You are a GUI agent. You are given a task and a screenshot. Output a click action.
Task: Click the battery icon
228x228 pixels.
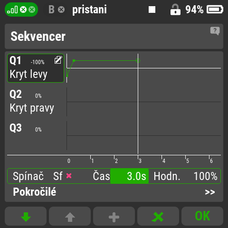tap(215, 9)
